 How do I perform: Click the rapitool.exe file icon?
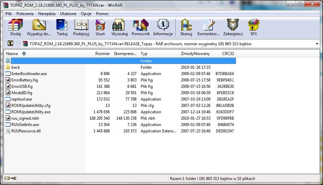(8, 99)
